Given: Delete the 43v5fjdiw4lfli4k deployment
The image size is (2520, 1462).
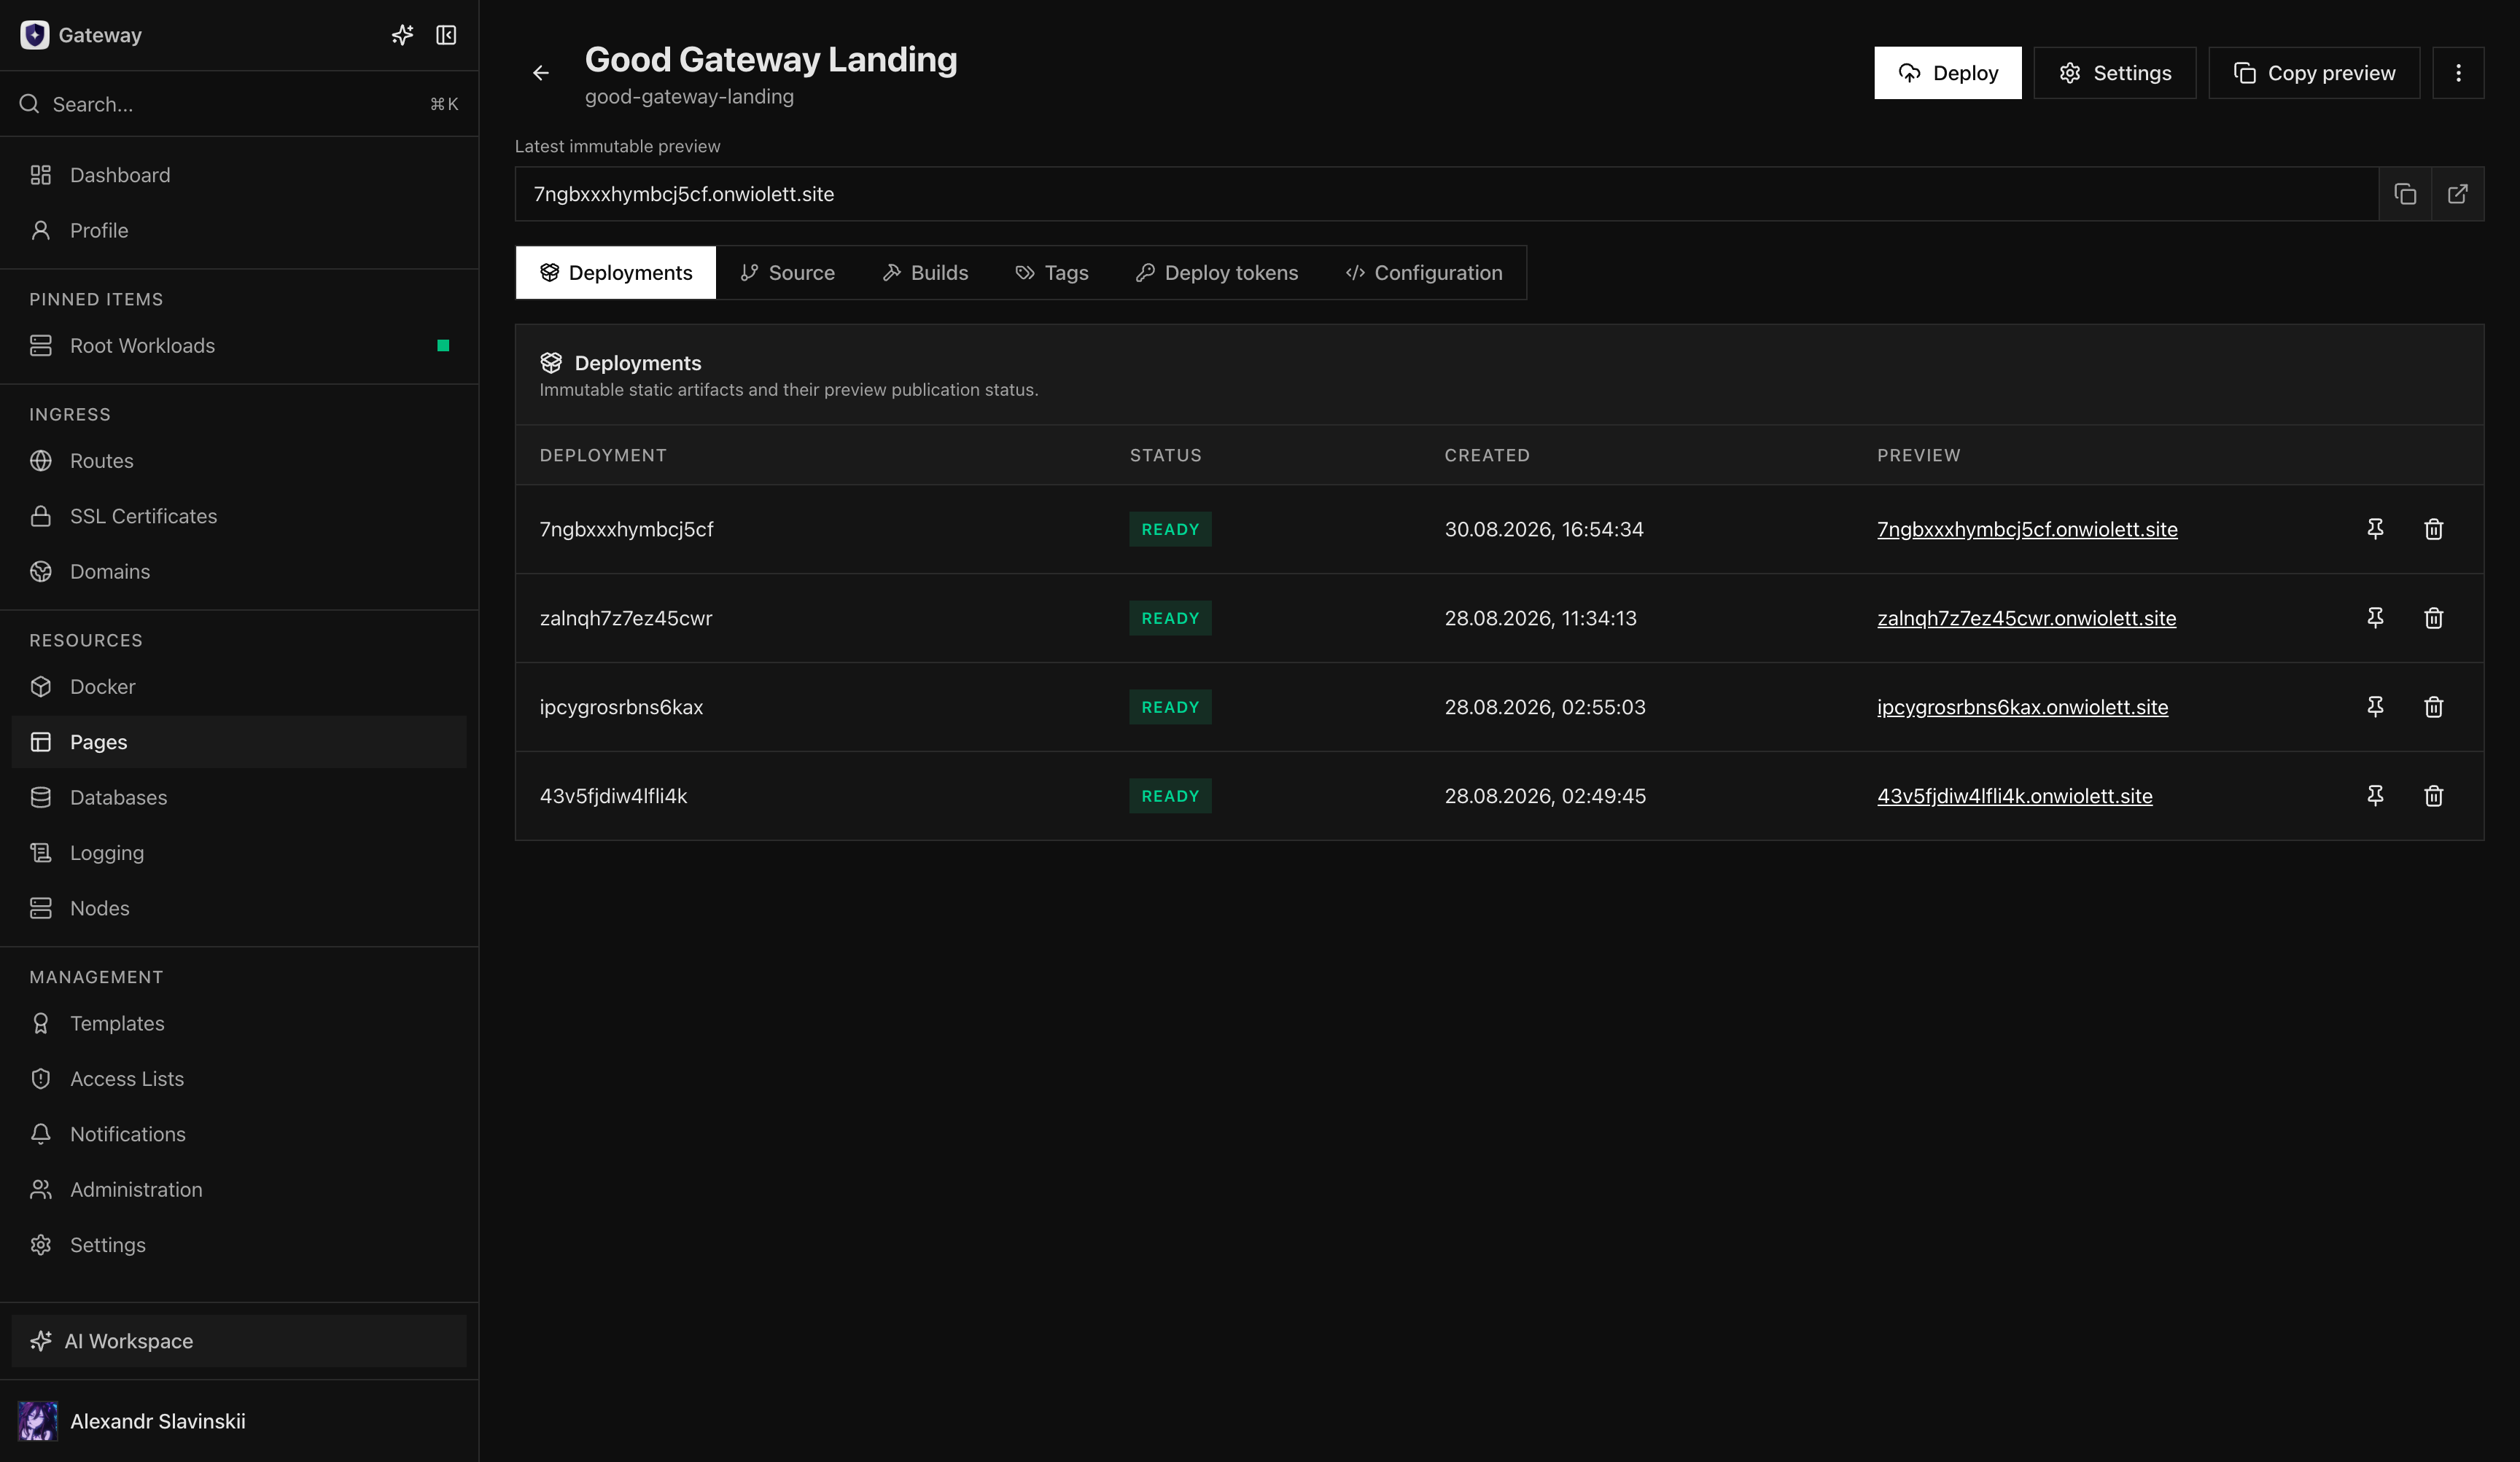Looking at the screenshot, I should 2434,795.
